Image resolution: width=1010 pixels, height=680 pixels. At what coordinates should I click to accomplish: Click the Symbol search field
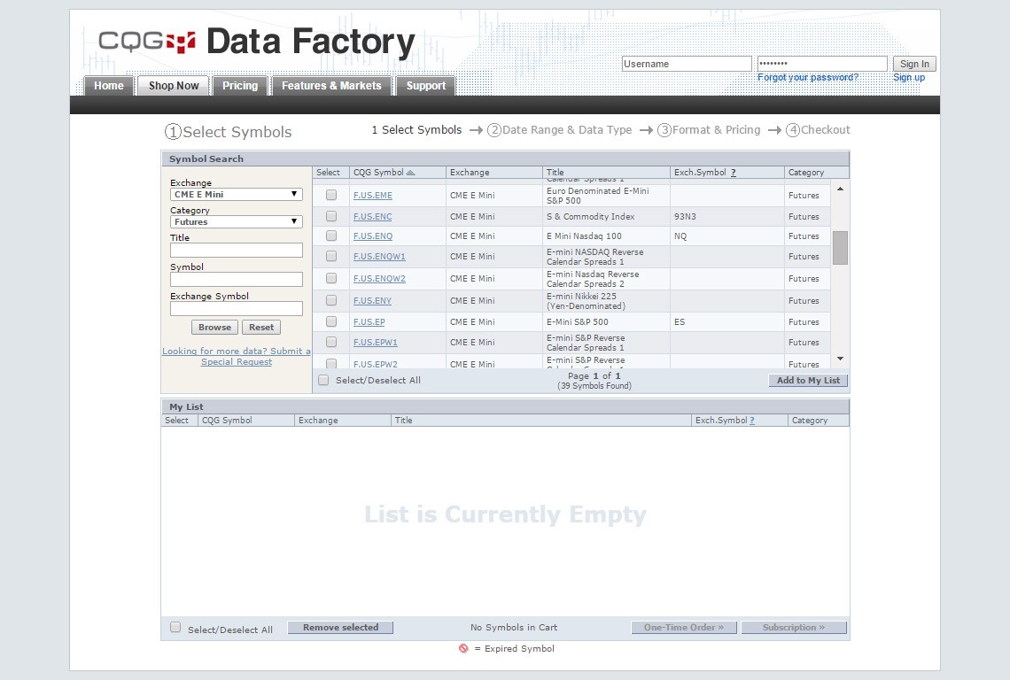tap(237, 280)
